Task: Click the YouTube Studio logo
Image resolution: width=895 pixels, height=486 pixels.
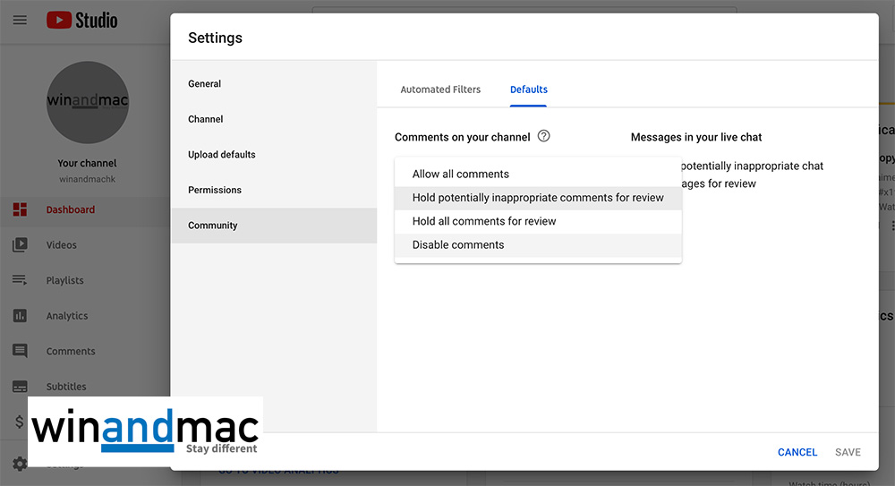Action: [x=82, y=20]
